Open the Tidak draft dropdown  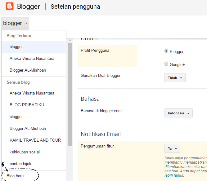tap(175, 78)
